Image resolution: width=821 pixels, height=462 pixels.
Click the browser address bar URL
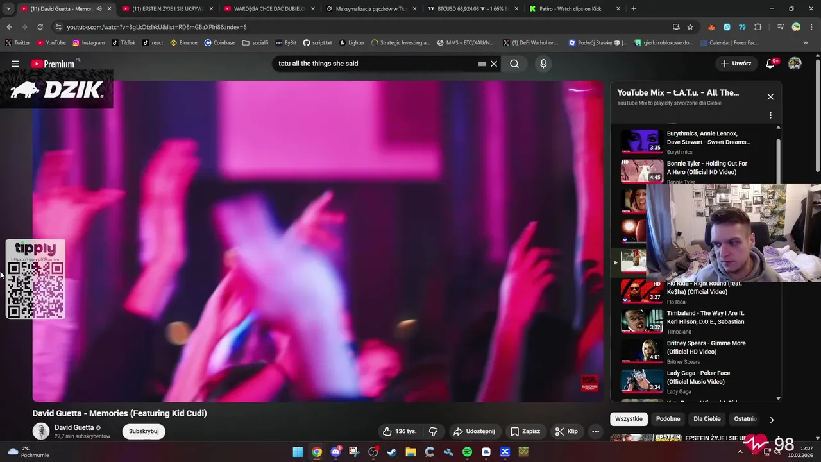click(157, 27)
